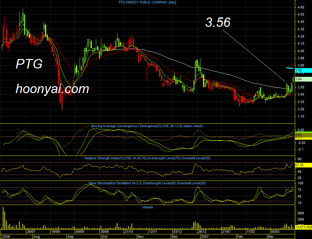
Task: Click the 3.30 price axis label
Action: [301, 102]
